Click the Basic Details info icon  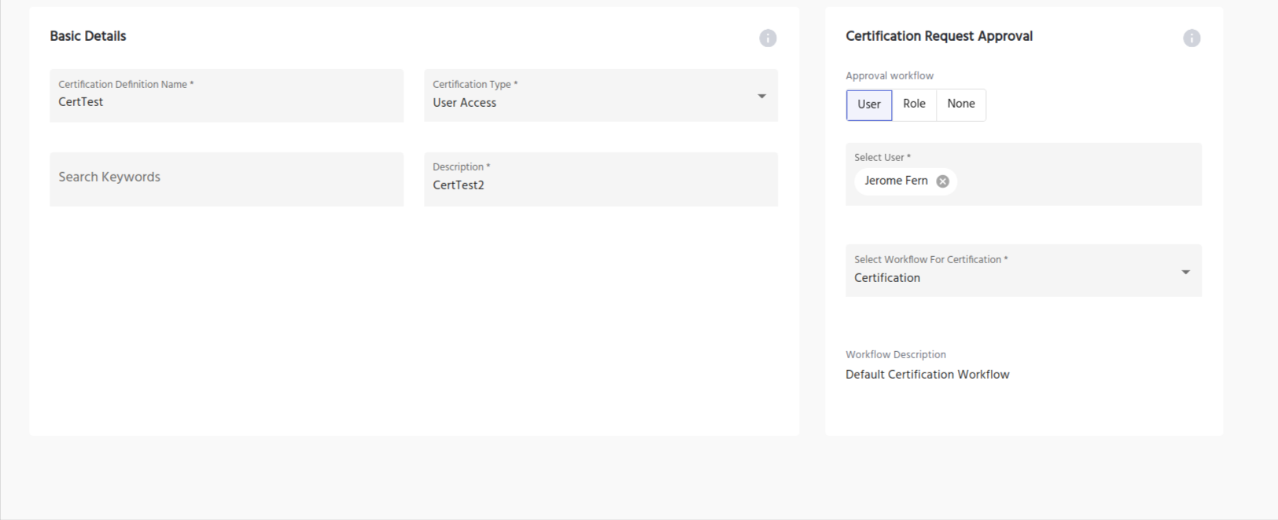click(768, 38)
